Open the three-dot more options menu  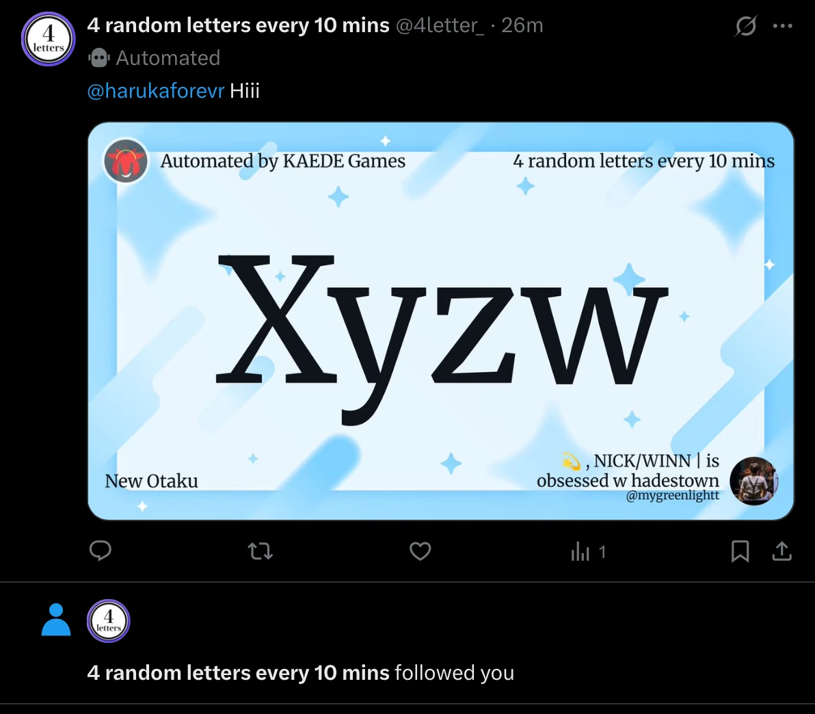[783, 25]
